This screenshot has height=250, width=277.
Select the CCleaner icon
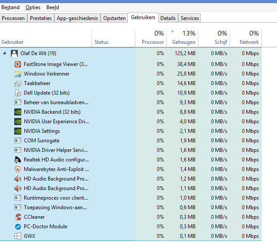point(18,217)
